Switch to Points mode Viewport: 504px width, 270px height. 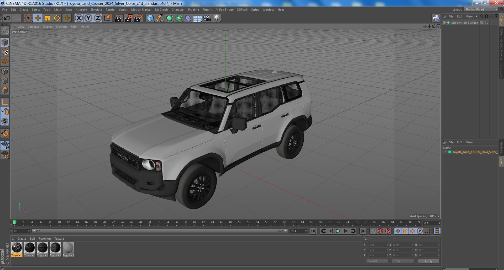(x=5, y=71)
